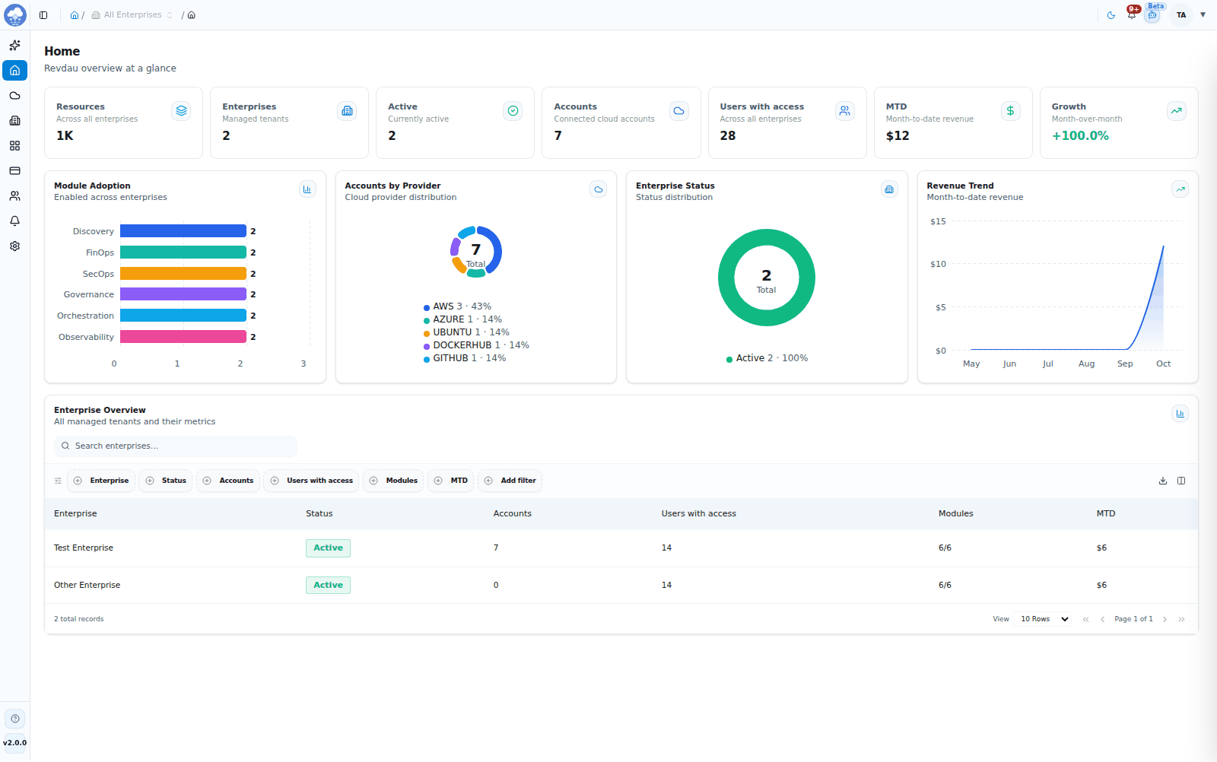Add the Users with access filter
The width and height of the screenshot is (1217, 762).
coord(312,481)
